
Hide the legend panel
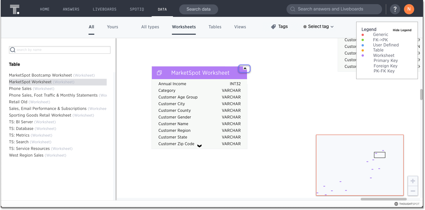pyautogui.click(x=402, y=30)
